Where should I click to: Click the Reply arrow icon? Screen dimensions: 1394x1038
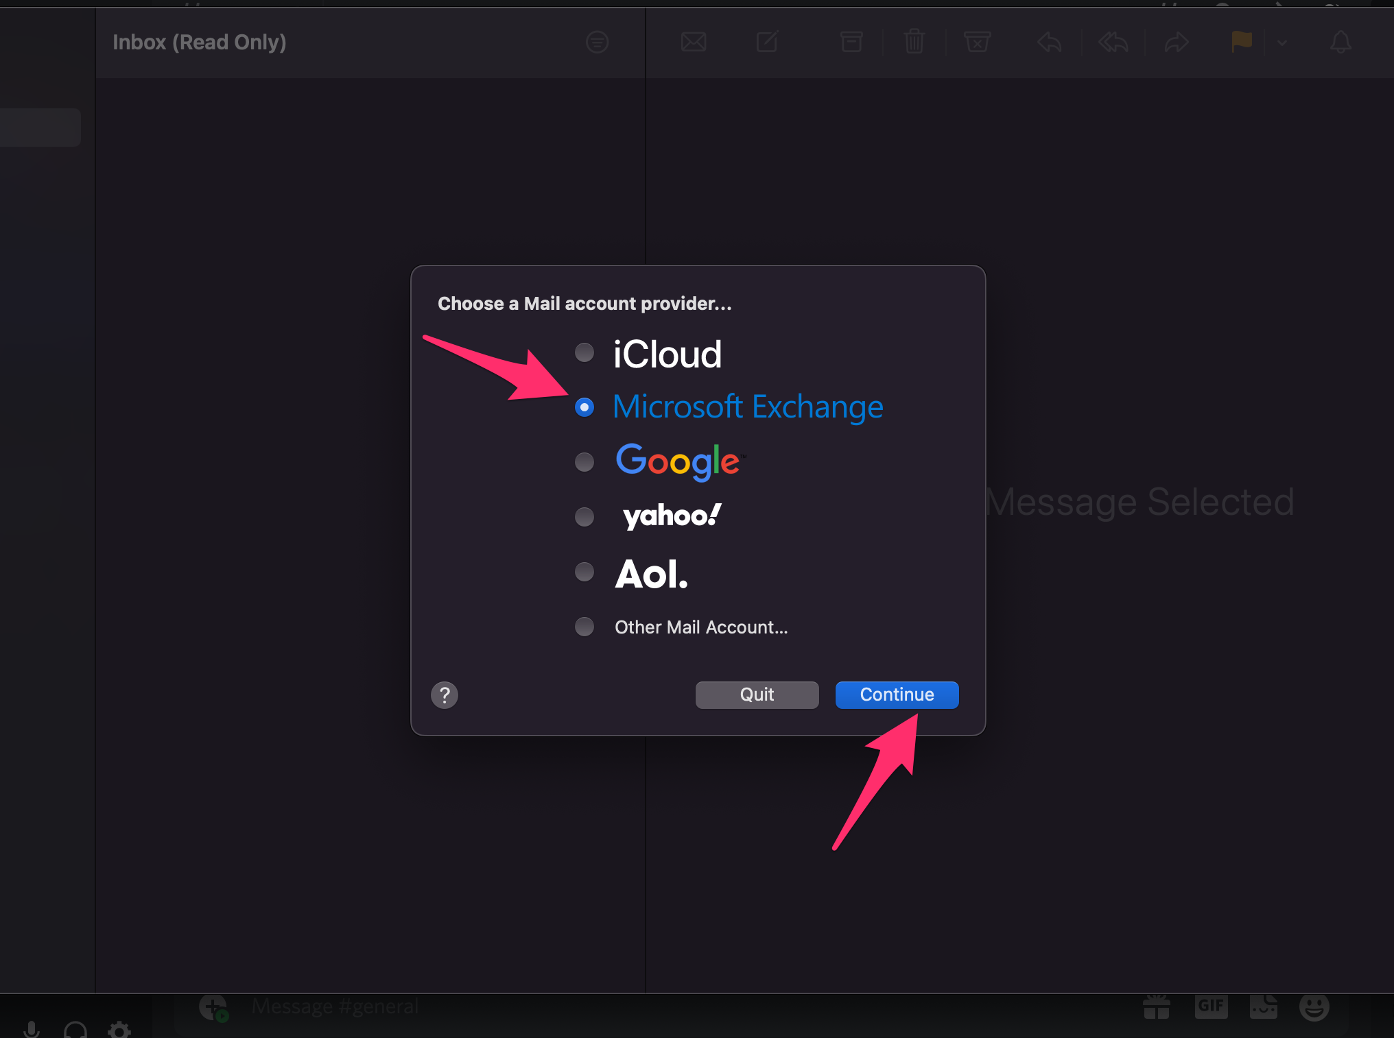tap(1050, 43)
